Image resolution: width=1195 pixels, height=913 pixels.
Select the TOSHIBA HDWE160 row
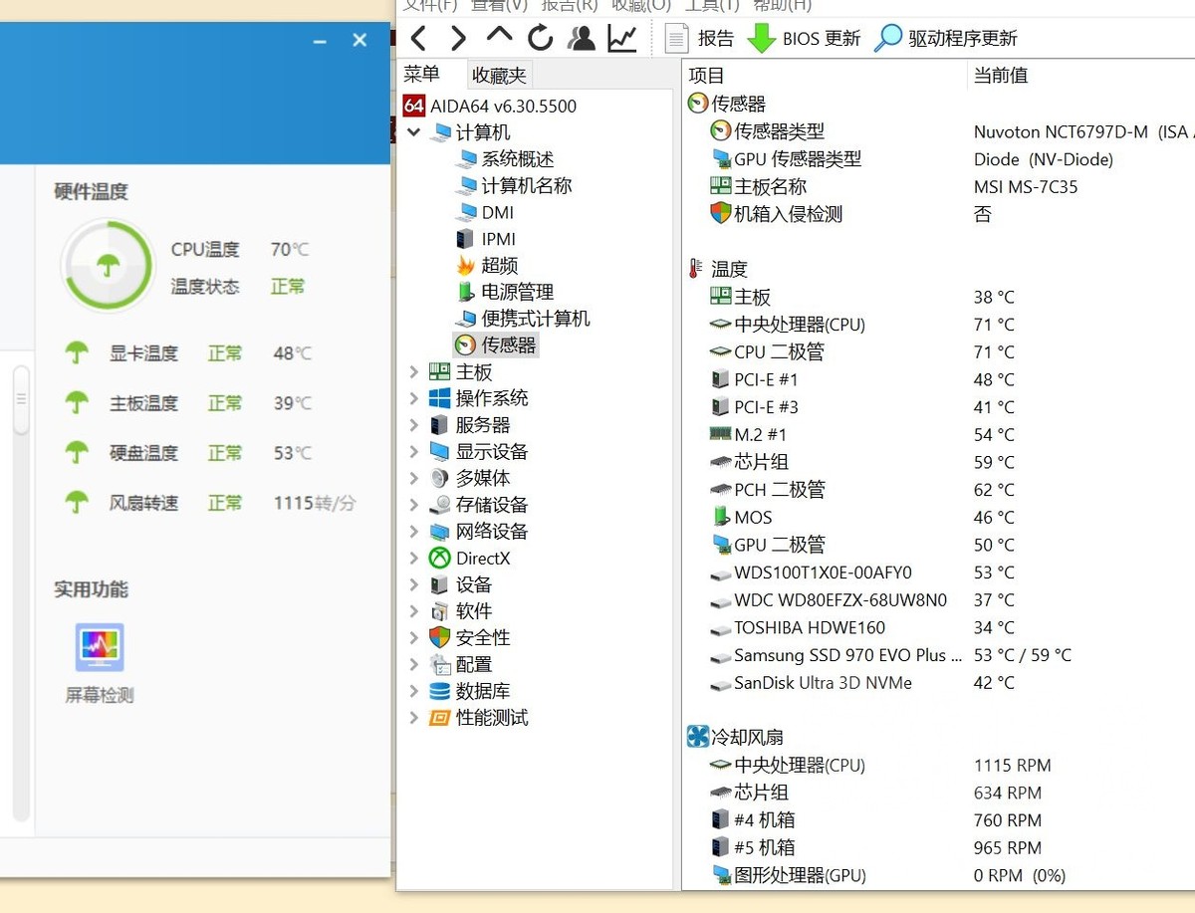tap(939, 628)
